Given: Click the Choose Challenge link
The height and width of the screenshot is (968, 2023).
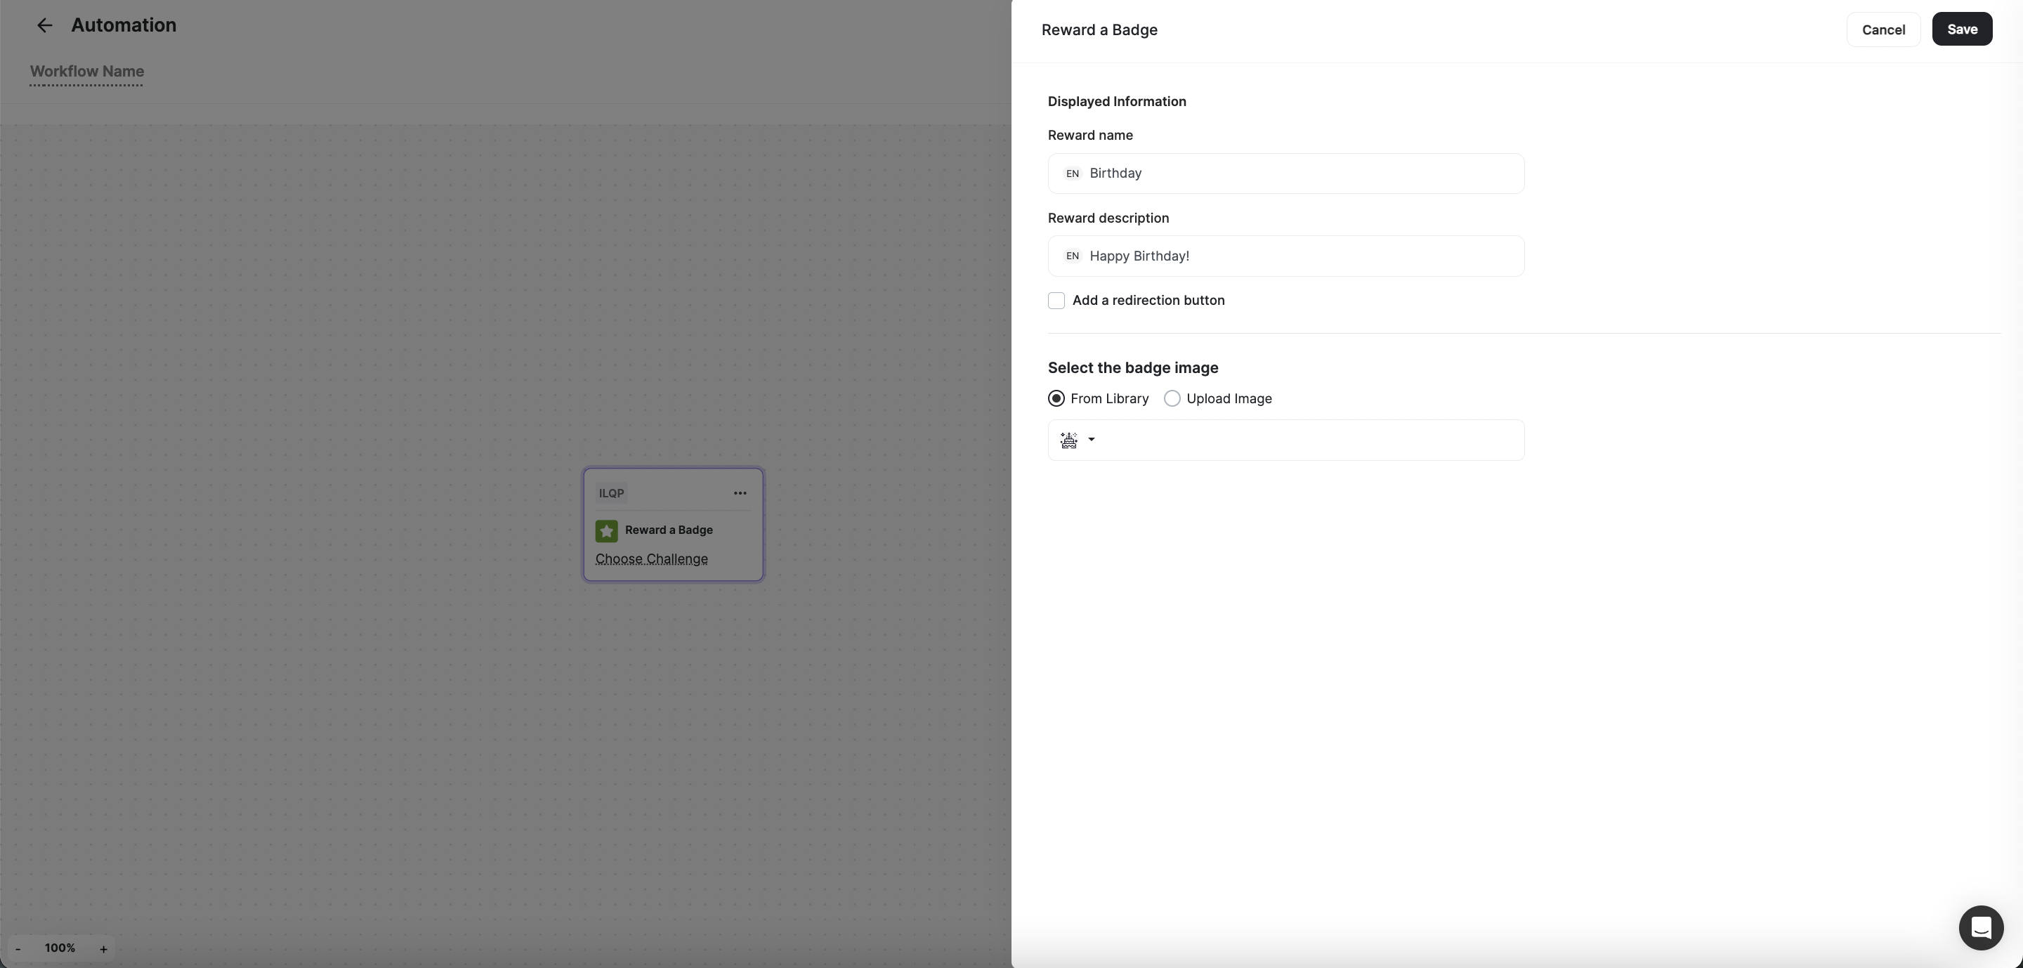Looking at the screenshot, I should [x=652, y=560].
